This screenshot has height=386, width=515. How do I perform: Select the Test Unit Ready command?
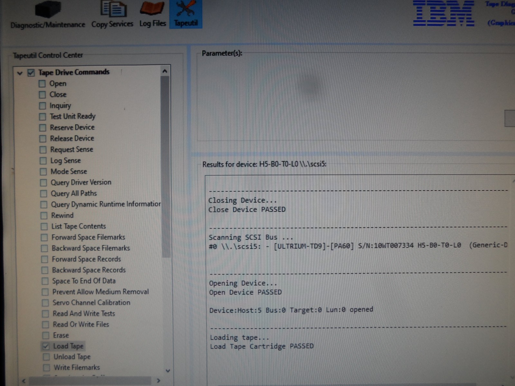73,116
